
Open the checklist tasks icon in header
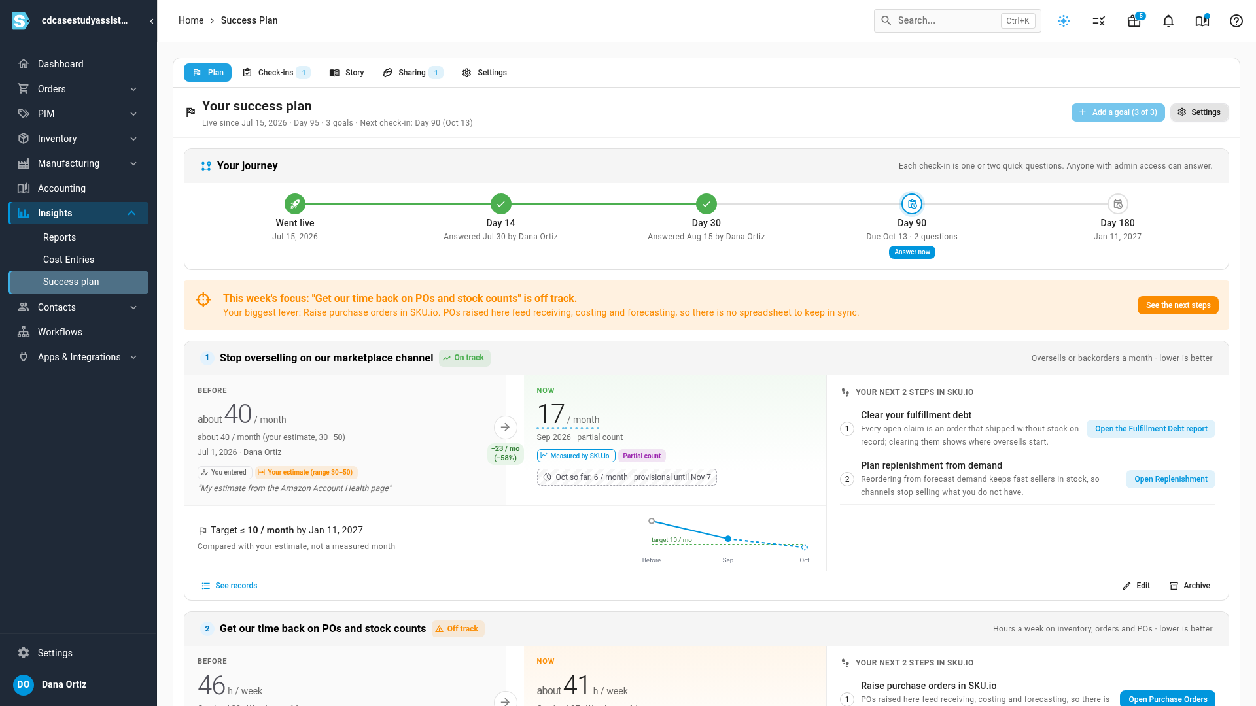click(x=1099, y=21)
